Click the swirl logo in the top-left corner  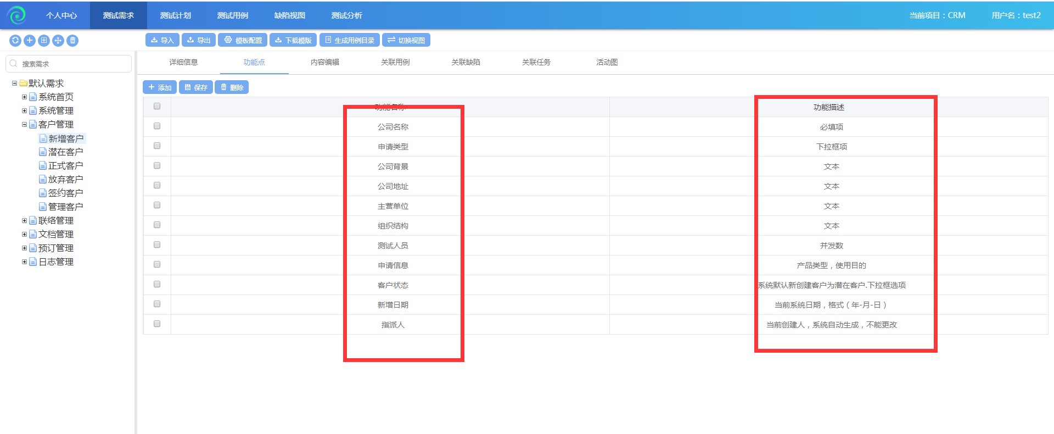(16, 15)
